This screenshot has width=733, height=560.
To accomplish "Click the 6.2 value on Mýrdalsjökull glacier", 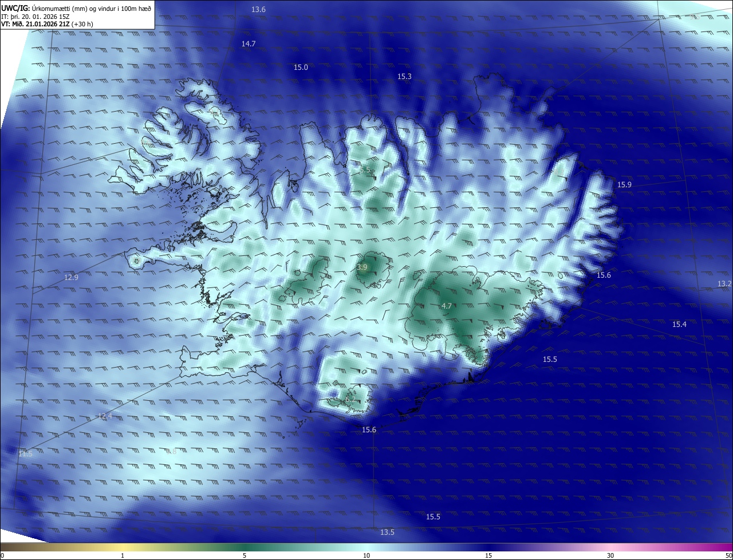I will (350, 399).
